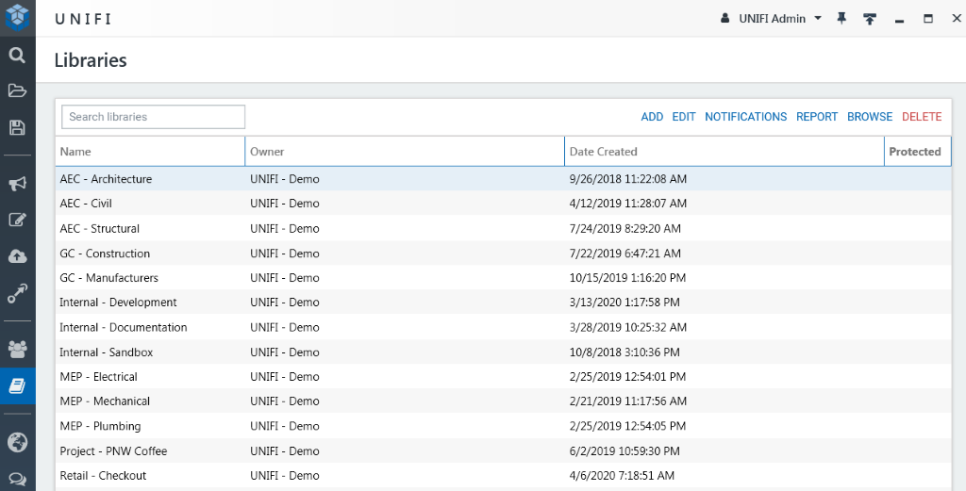The width and height of the screenshot is (966, 491).
Task: Open NOTIFICATIONS for the library
Action: click(745, 117)
